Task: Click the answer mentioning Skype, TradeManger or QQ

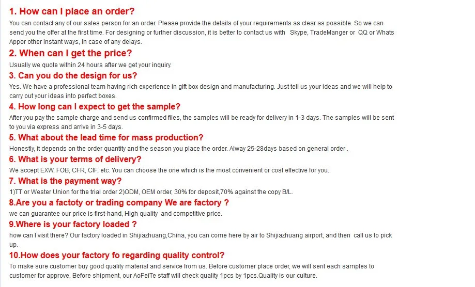Action: click(x=202, y=33)
